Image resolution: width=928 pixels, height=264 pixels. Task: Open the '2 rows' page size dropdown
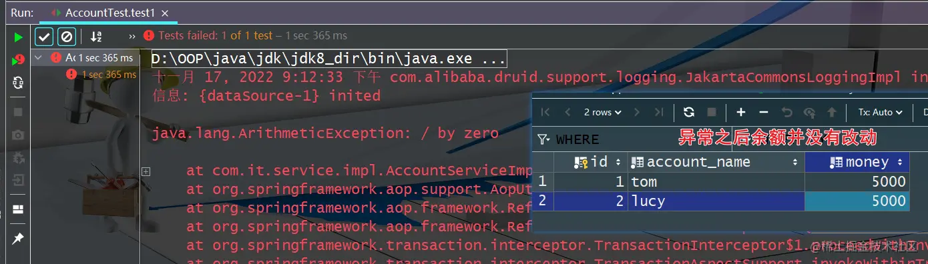coord(602,112)
